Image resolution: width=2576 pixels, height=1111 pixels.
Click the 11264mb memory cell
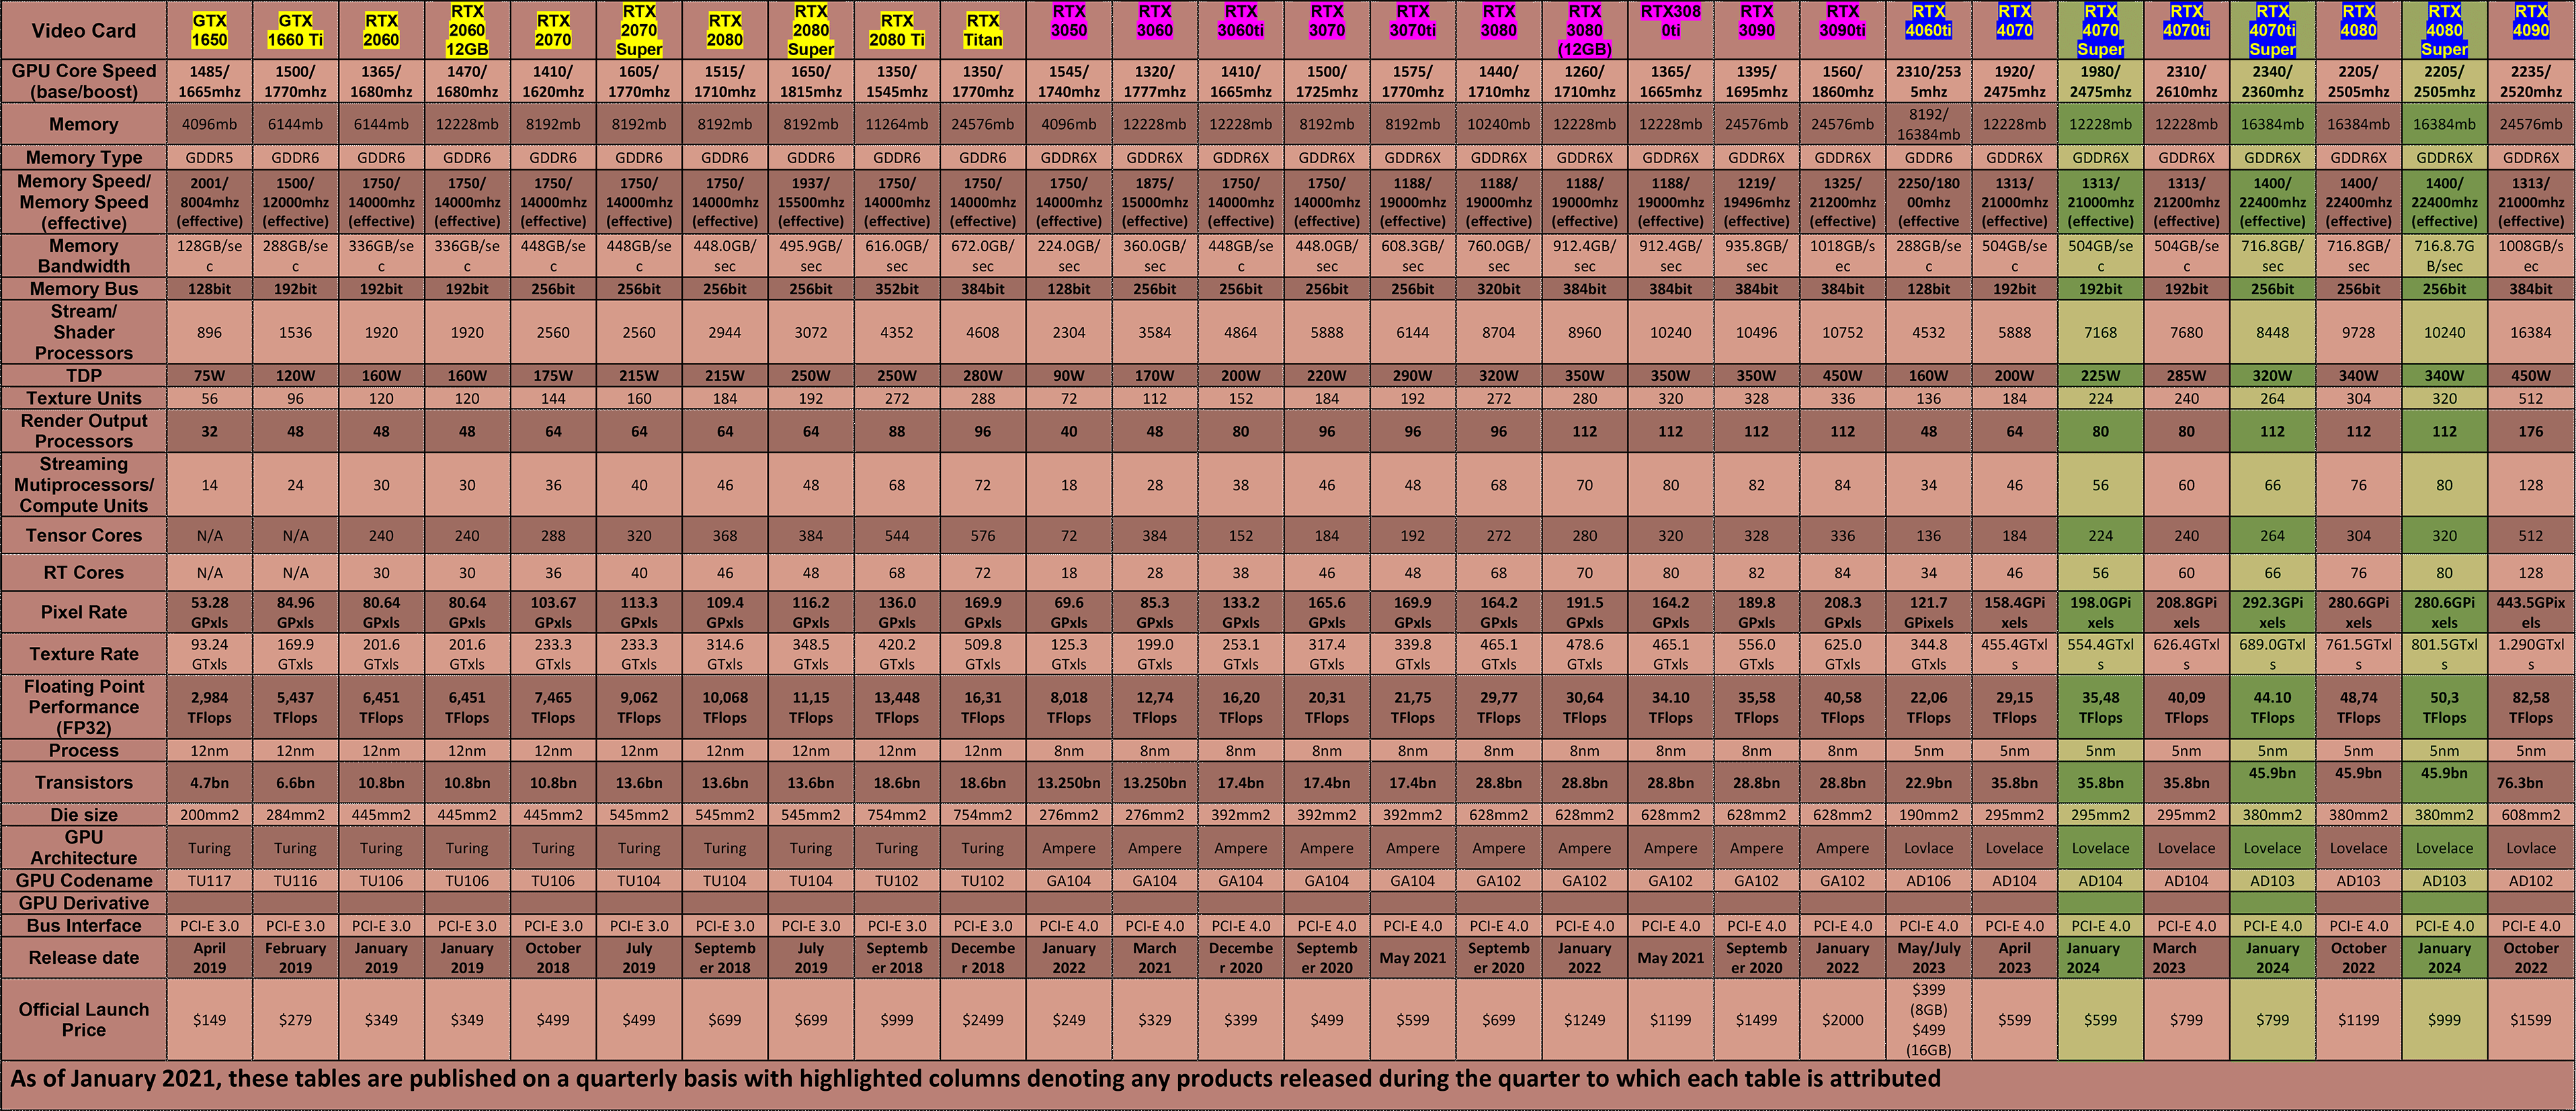pyautogui.click(x=897, y=124)
